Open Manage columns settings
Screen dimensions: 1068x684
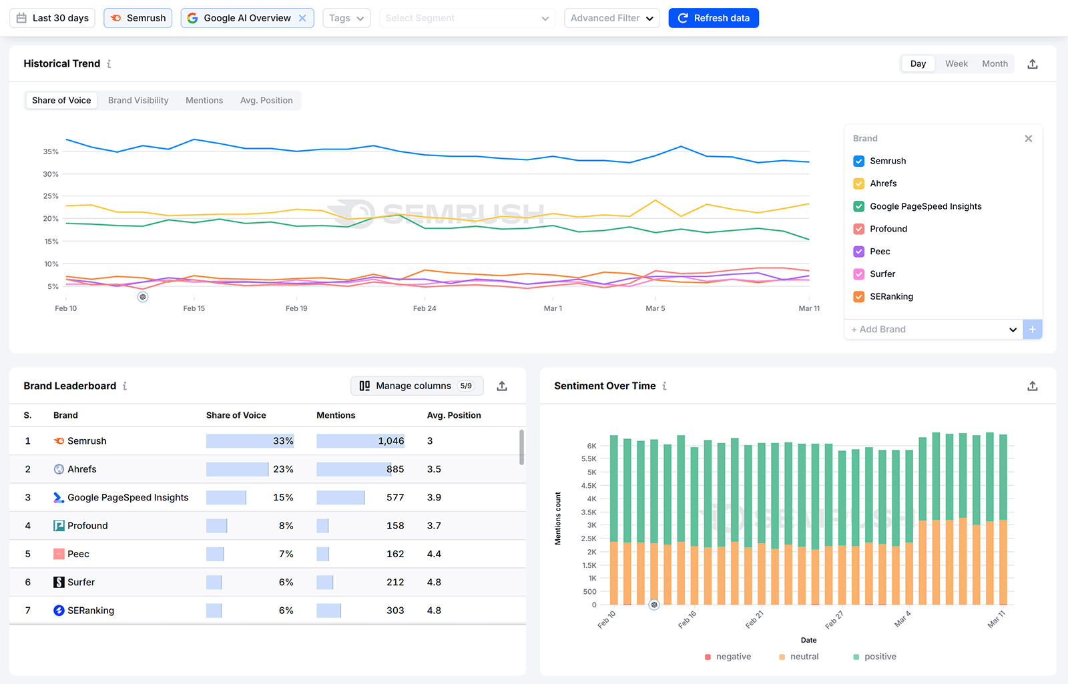[414, 386]
